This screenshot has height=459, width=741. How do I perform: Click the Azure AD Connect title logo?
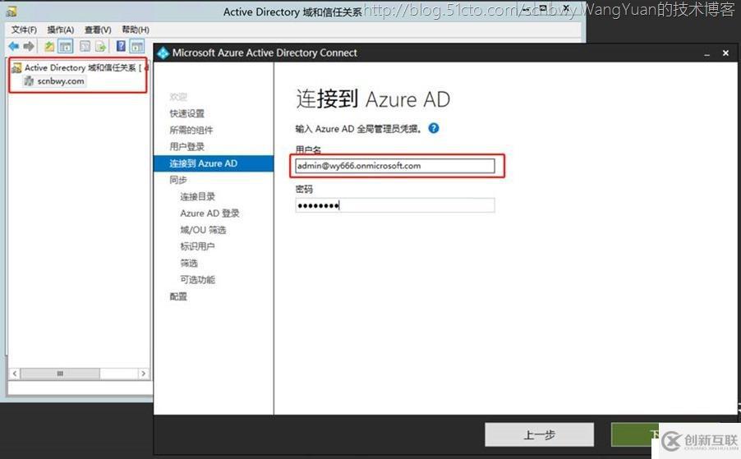click(x=163, y=53)
